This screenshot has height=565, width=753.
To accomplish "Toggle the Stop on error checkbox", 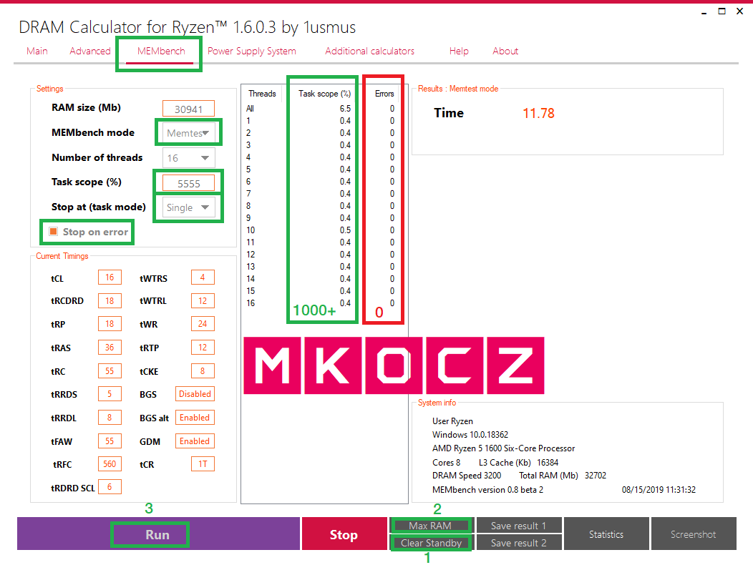I will point(54,232).
